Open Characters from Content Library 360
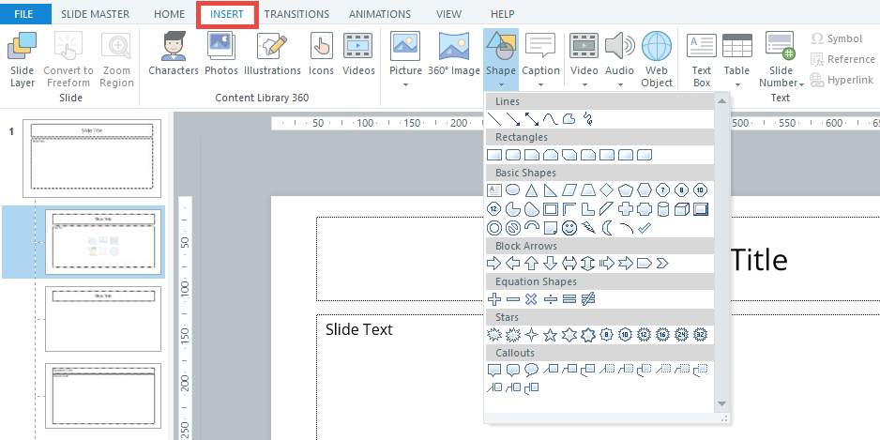The height and width of the screenshot is (440, 880). 174,53
